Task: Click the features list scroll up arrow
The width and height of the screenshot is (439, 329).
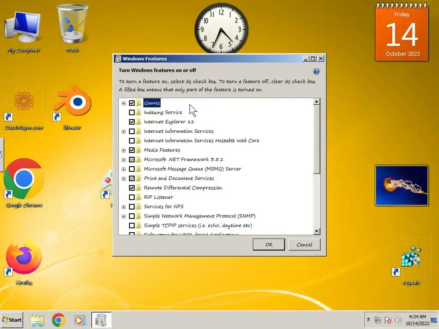Action: click(x=317, y=102)
